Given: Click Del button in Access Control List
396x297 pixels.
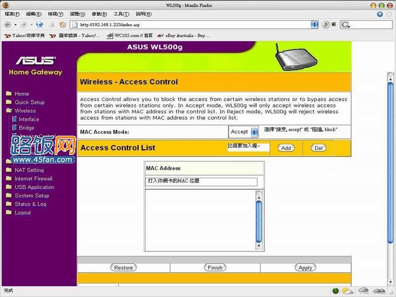Looking at the screenshot, I should coord(318,148).
